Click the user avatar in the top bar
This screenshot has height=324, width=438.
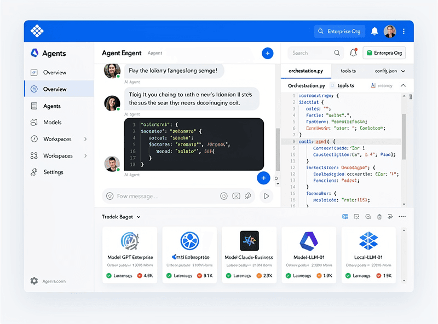click(390, 31)
